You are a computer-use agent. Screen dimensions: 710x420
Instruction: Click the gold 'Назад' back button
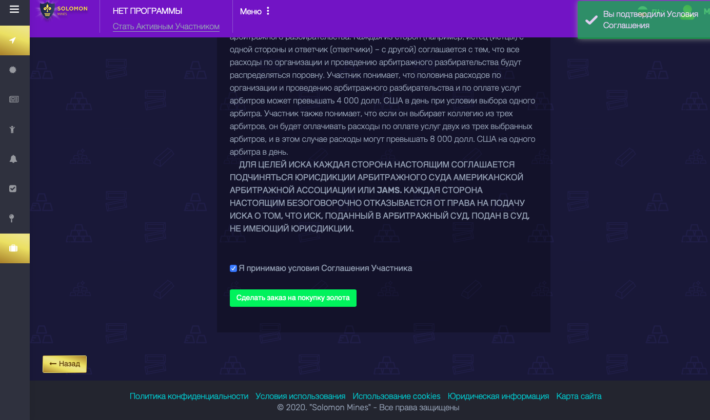[65, 364]
